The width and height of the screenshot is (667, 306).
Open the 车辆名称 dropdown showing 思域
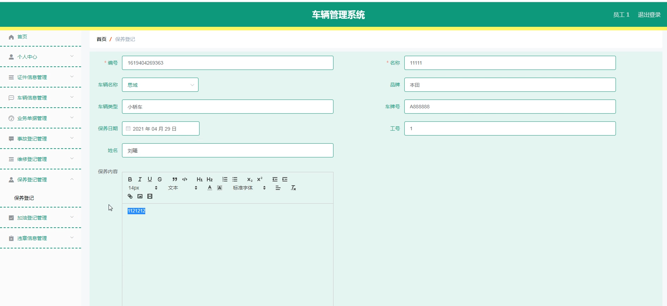pyautogui.click(x=160, y=85)
